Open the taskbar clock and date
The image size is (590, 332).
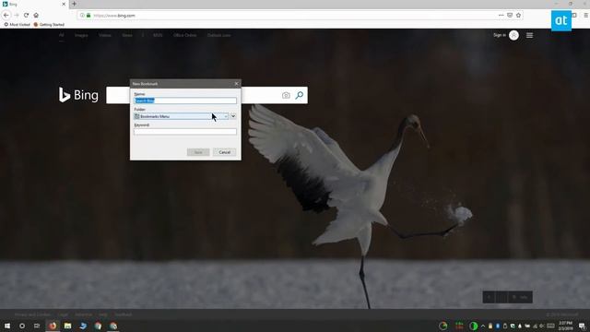coord(565,326)
